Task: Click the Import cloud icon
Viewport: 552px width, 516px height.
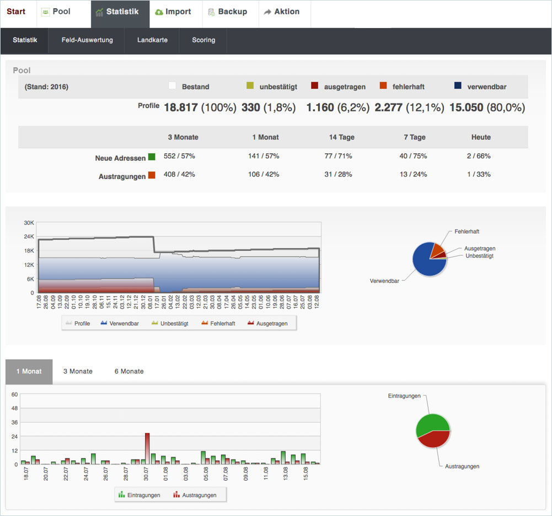Action: click(x=159, y=12)
